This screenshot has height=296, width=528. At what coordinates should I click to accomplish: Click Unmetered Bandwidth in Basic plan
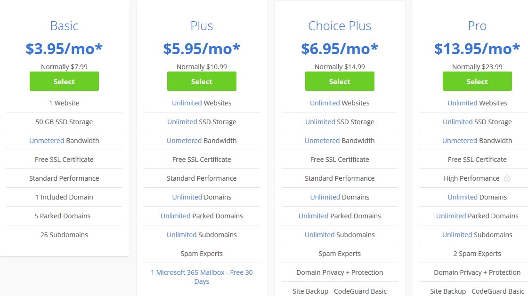[x=64, y=141]
